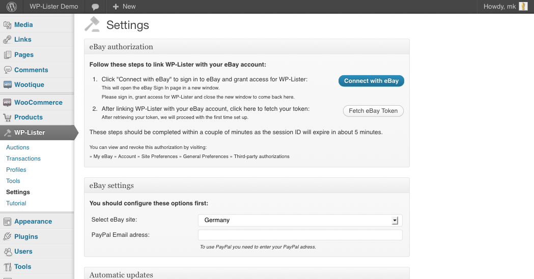Screen dimensions: 534x279
Task: Click the Appearance icon in sidebar
Action: [7, 222]
